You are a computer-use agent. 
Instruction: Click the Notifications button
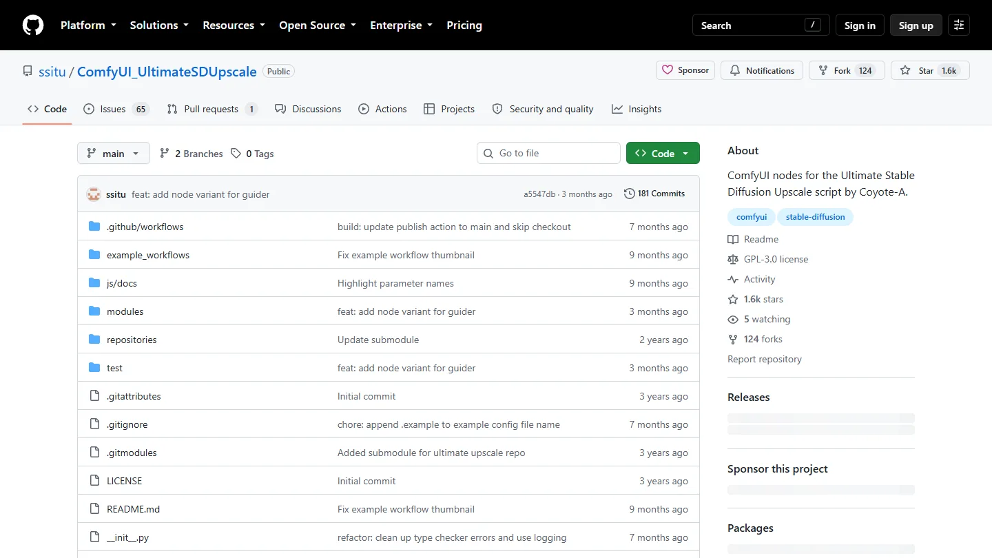tap(762, 70)
